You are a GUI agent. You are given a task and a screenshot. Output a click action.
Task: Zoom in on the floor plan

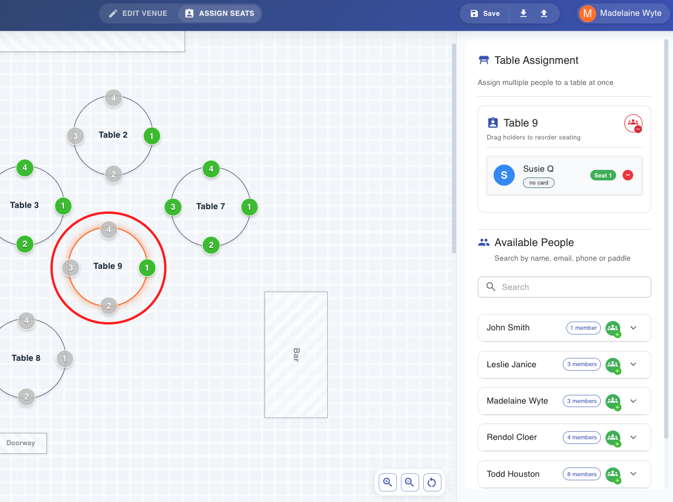(388, 482)
